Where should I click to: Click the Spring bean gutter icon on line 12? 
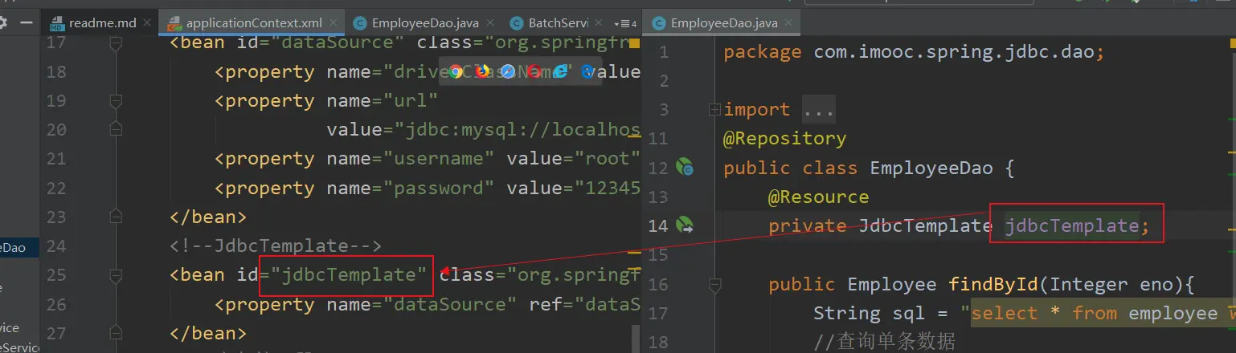685,168
